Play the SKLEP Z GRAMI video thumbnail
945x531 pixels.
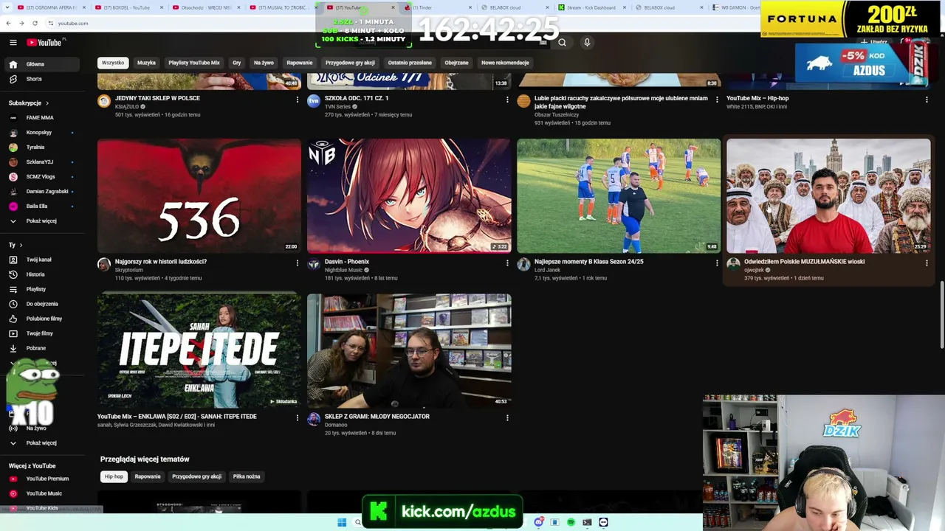pyautogui.click(x=409, y=350)
